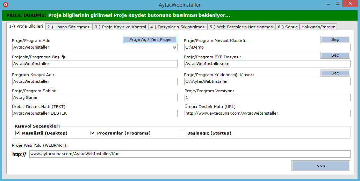
Task: Select the Web Parçaların Hazırlanması tab
Action: [242, 27]
